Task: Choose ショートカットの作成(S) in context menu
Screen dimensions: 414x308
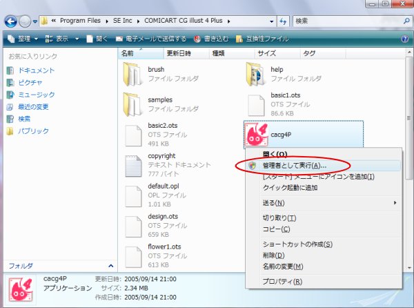Action: [324, 244]
